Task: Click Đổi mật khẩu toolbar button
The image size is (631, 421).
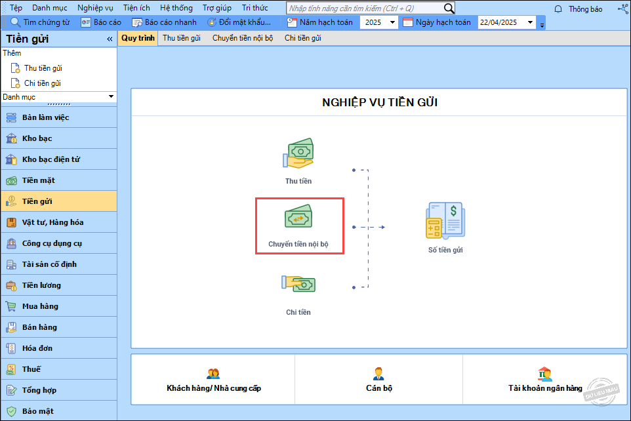Action: pos(239,22)
